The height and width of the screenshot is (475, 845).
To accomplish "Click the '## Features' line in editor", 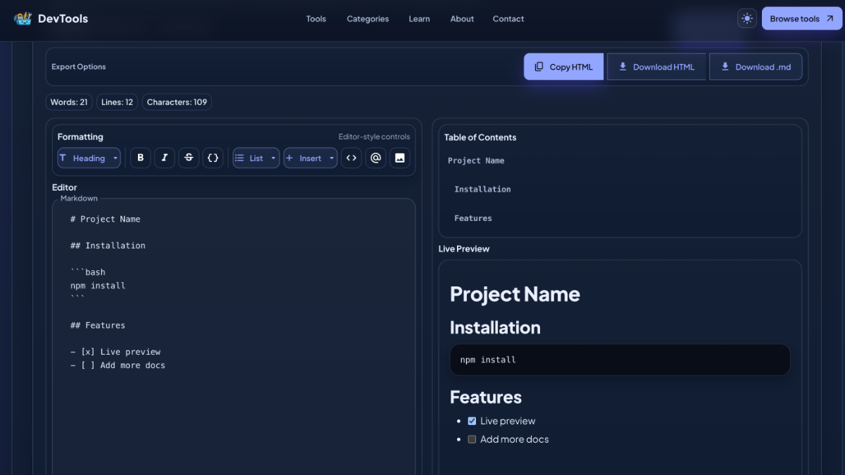I will click(x=98, y=325).
